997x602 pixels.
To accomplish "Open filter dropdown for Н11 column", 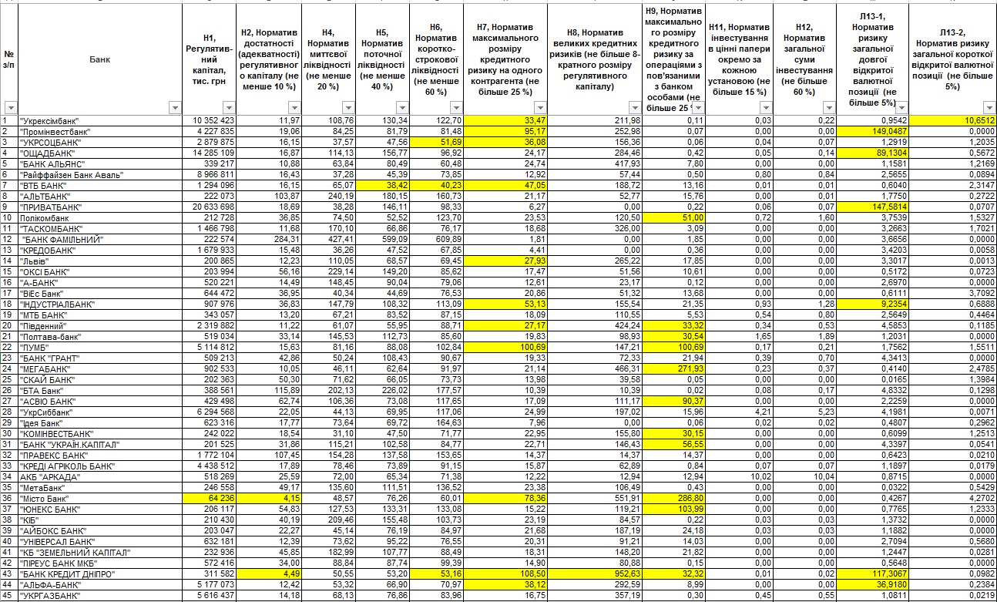I will click(x=766, y=108).
